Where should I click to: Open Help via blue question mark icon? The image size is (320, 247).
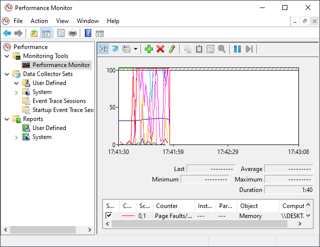point(88,33)
